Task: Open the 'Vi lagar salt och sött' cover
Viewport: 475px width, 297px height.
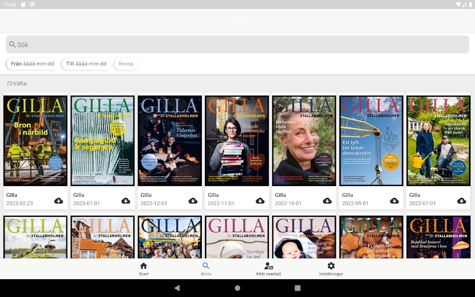Action: click(x=371, y=237)
